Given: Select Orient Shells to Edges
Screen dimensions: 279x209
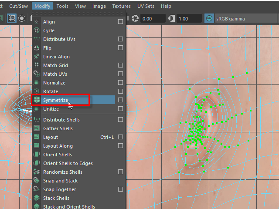Looking at the screenshot, I should 68,163.
